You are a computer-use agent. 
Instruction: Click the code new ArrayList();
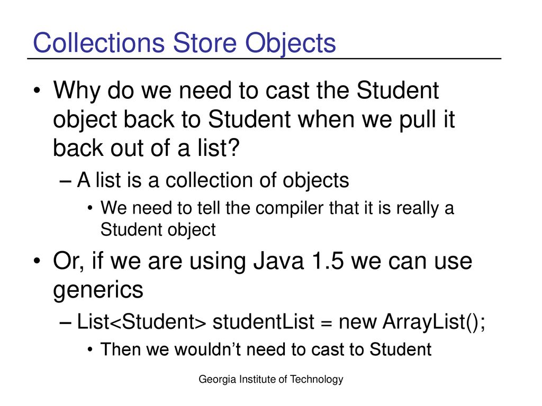[x=412, y=322]
